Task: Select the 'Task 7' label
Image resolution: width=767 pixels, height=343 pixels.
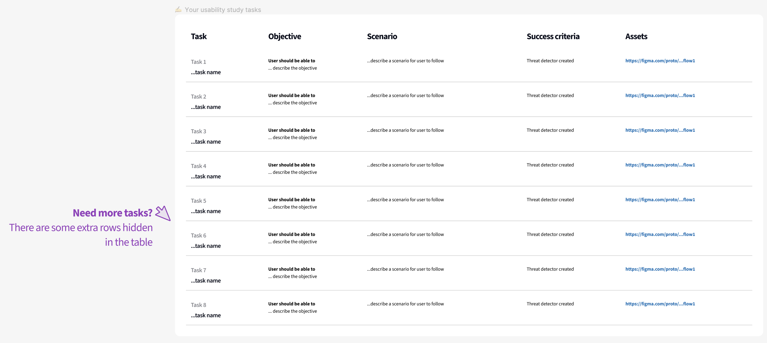Action: pyautogui.click(x=198, y=270)
